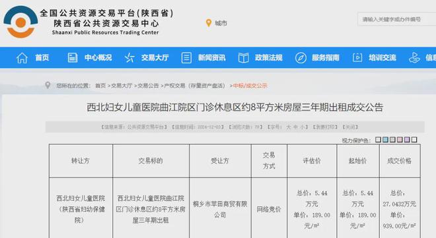Screen dimensions: 436x238
Task: Click the 服务指南 compass icon
Action: pos(301,58)
